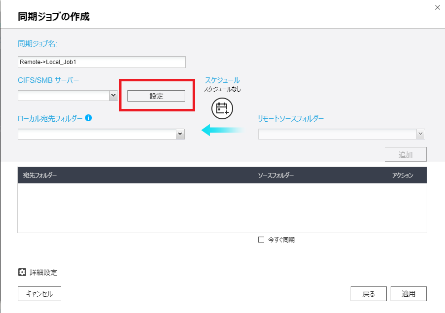Expand the CIFS/SMB サーバー dropdown
The image size is (445, 313).
pyautogui.click(x=113, y=96)
